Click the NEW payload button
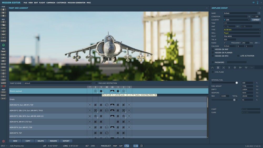This screenshot has height=148, width=263. tap(15, 141)
